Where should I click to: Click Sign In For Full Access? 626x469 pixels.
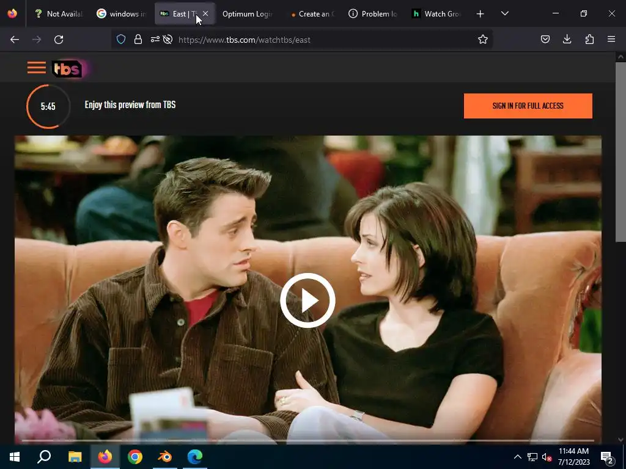point(528,106)
